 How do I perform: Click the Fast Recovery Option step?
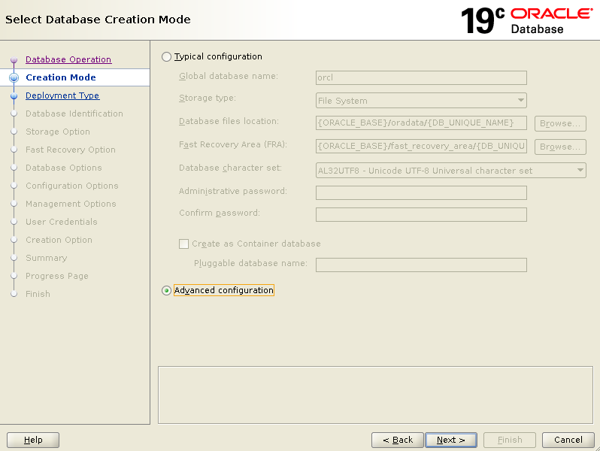[x=71, y=150]
